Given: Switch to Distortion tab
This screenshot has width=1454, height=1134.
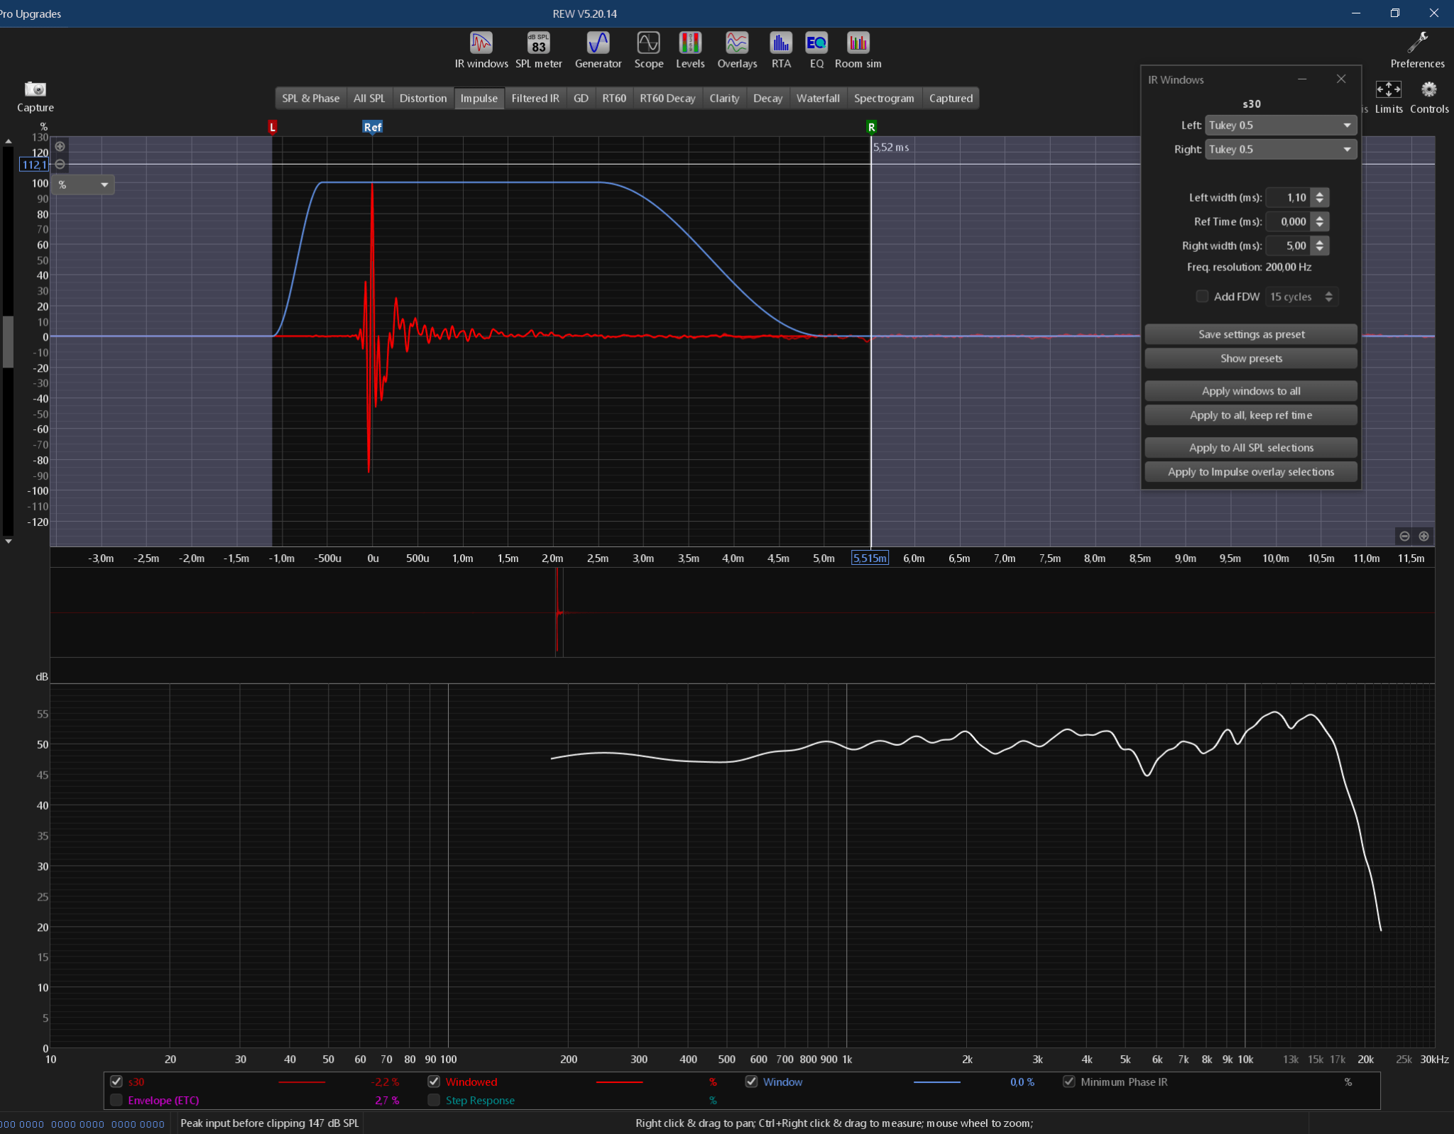Looking at the screenshot, I should [422, 99].
